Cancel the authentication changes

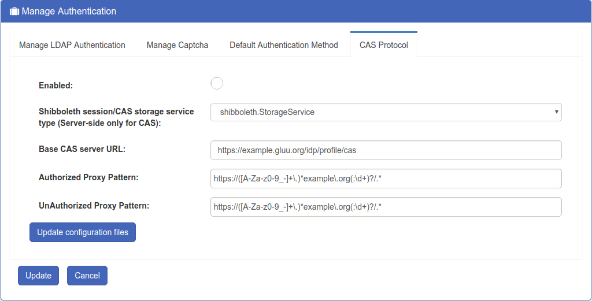(x=87, y=276)
